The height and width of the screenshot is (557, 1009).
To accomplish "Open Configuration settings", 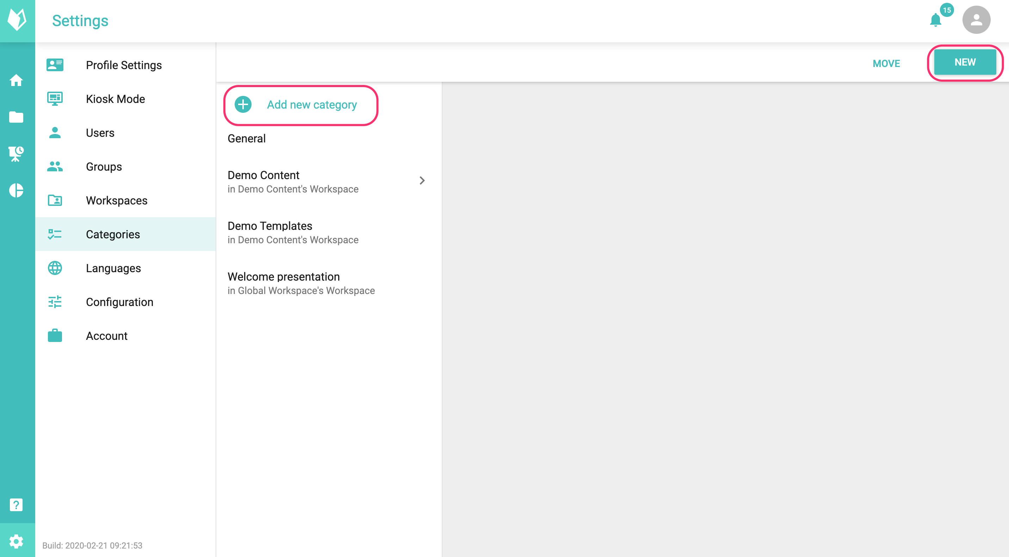I will coord(125,302).
